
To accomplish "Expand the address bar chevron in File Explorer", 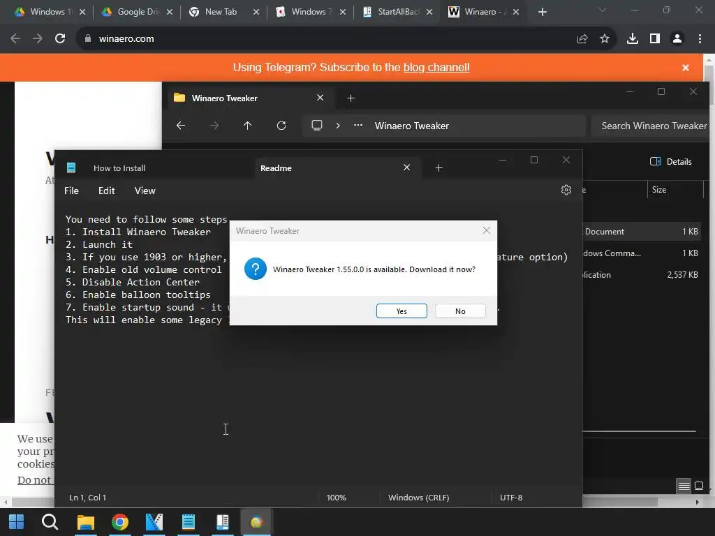I will [x=338, y=126].
